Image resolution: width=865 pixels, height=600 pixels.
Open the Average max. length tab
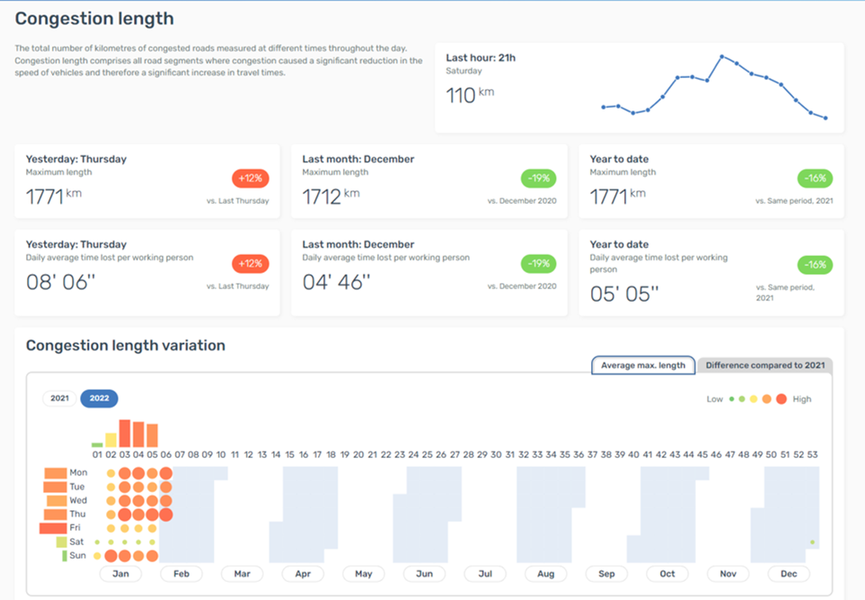642,365
